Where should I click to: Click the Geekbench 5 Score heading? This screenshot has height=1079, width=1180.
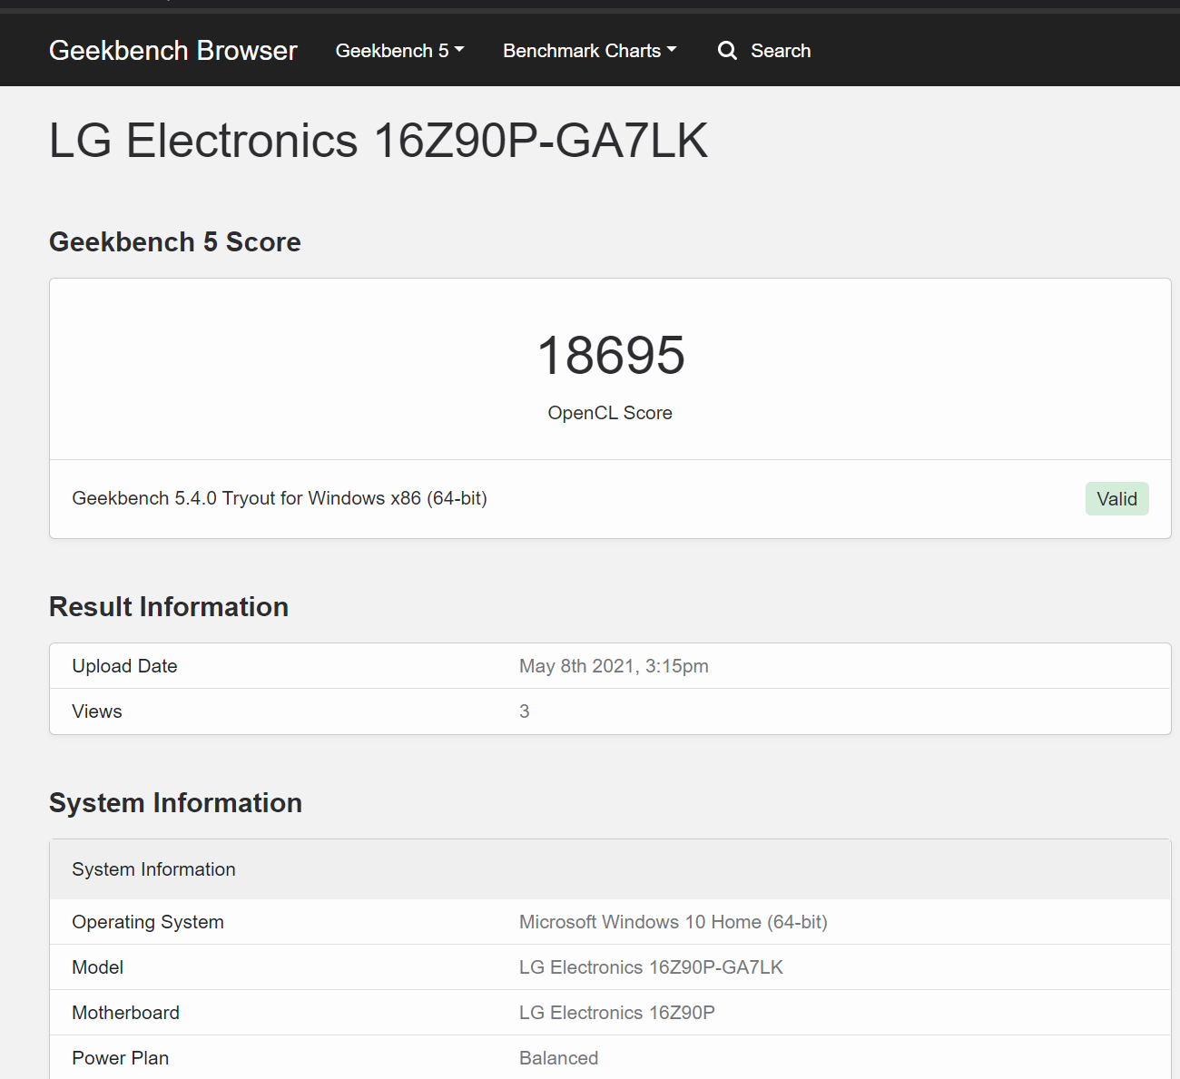click(x=175, y=242)
